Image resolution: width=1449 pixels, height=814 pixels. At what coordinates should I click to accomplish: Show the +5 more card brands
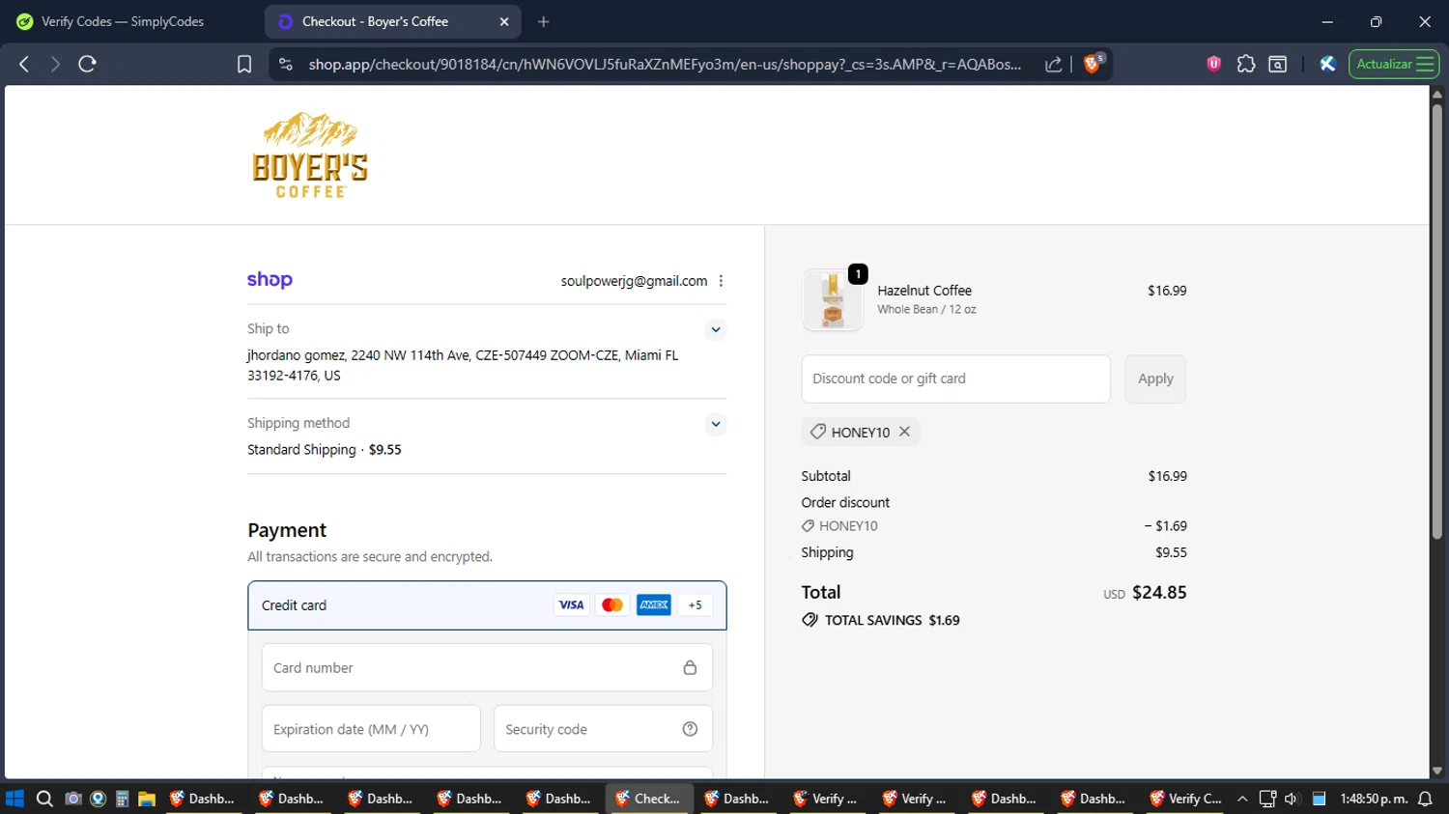(x=695, y=605)
